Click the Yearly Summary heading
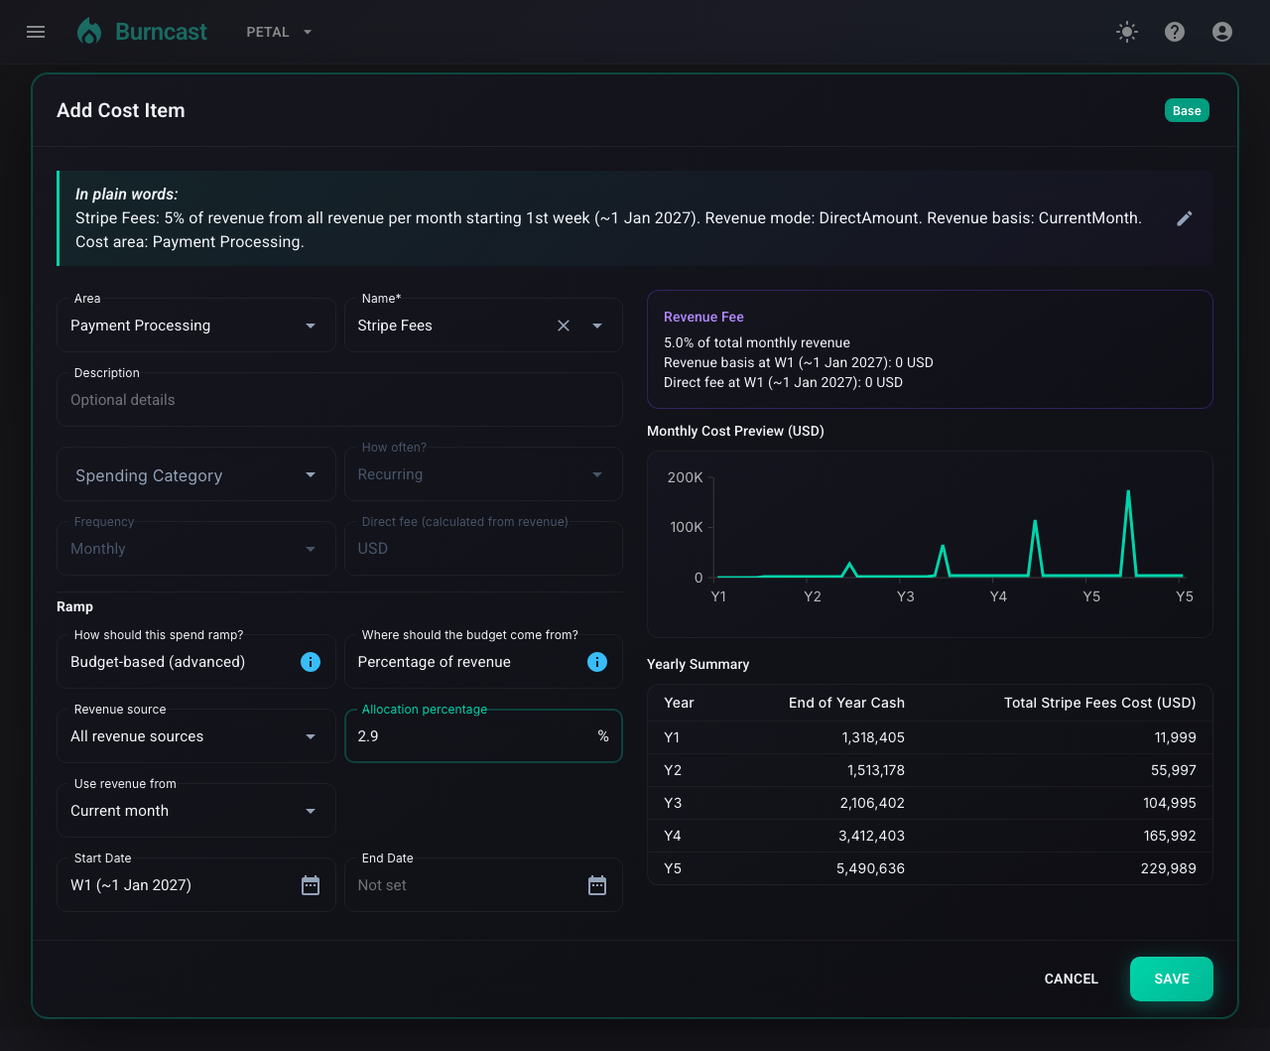The height and width of the screenshot is (1051, 1270). point(698,664)
